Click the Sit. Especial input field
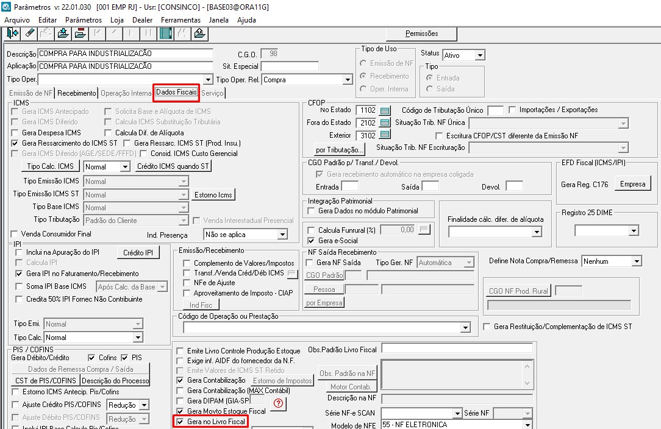The image size is (661, 429). (x=290, y=66)
